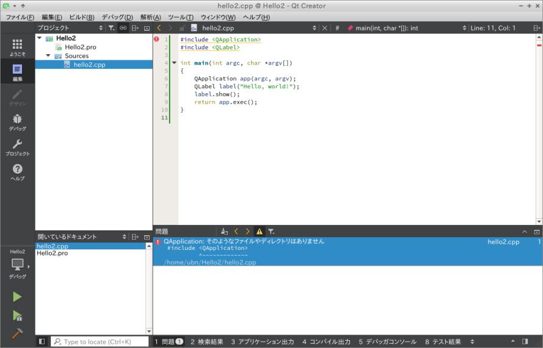Expand kit selector arrow beside monitor

click(x=28, y=266)
